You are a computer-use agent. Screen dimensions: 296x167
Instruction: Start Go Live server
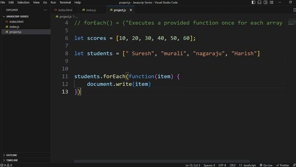(266, 165)
